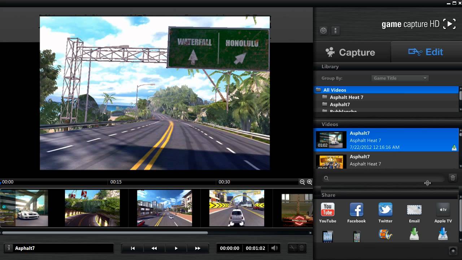Click the delete clip trash icon

(302, 248)
